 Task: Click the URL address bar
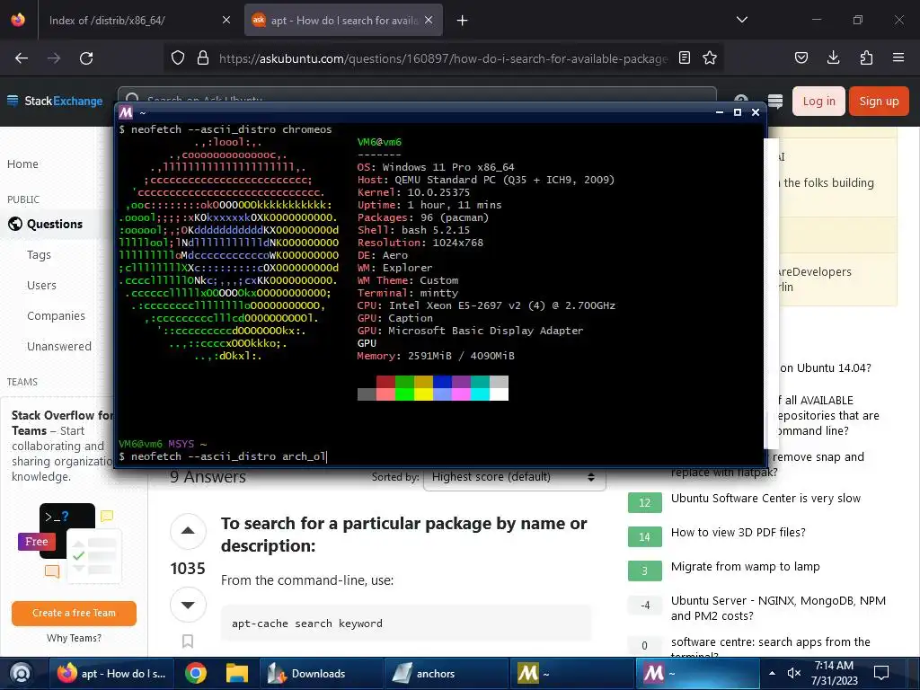(x=443, y=58)
